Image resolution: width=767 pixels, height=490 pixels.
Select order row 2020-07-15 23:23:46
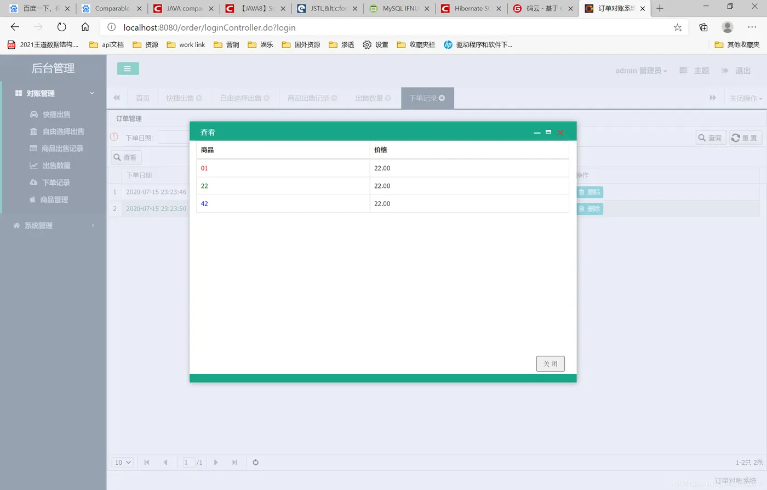pos(156,192)
